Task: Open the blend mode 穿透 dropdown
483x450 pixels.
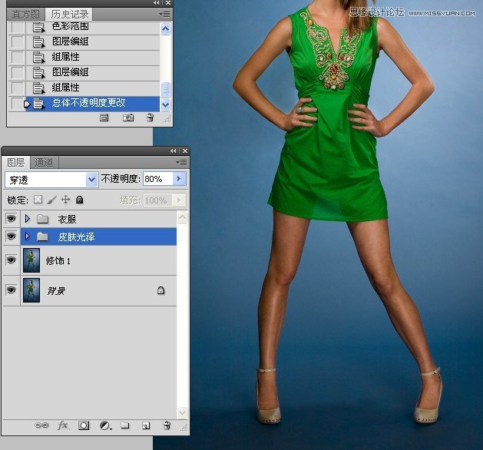Action: point(92,179)
